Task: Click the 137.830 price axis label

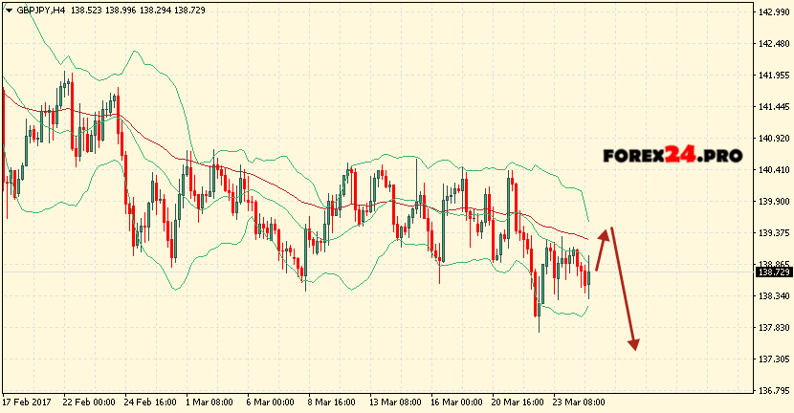Action: coord(772,327)
